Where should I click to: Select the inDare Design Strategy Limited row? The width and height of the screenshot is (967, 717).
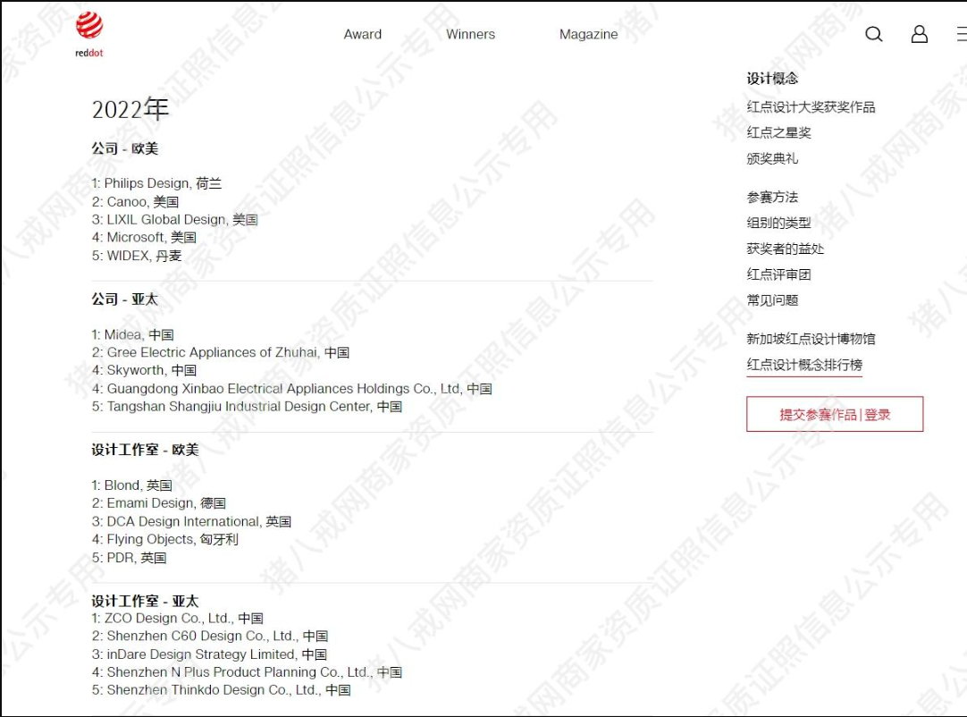coord(209,654)
